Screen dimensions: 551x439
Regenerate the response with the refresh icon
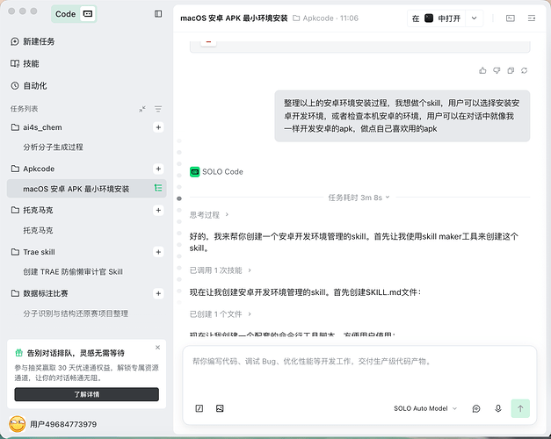tap(525, 70)
